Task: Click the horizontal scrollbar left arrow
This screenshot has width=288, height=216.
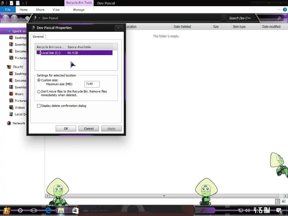Action: click(47, 196)
